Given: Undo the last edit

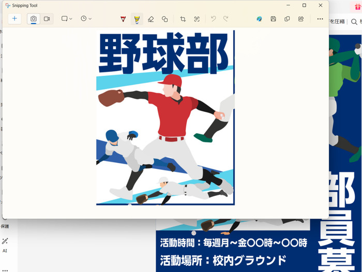Looking at the screenshot, I should click(x=214, y=19).
